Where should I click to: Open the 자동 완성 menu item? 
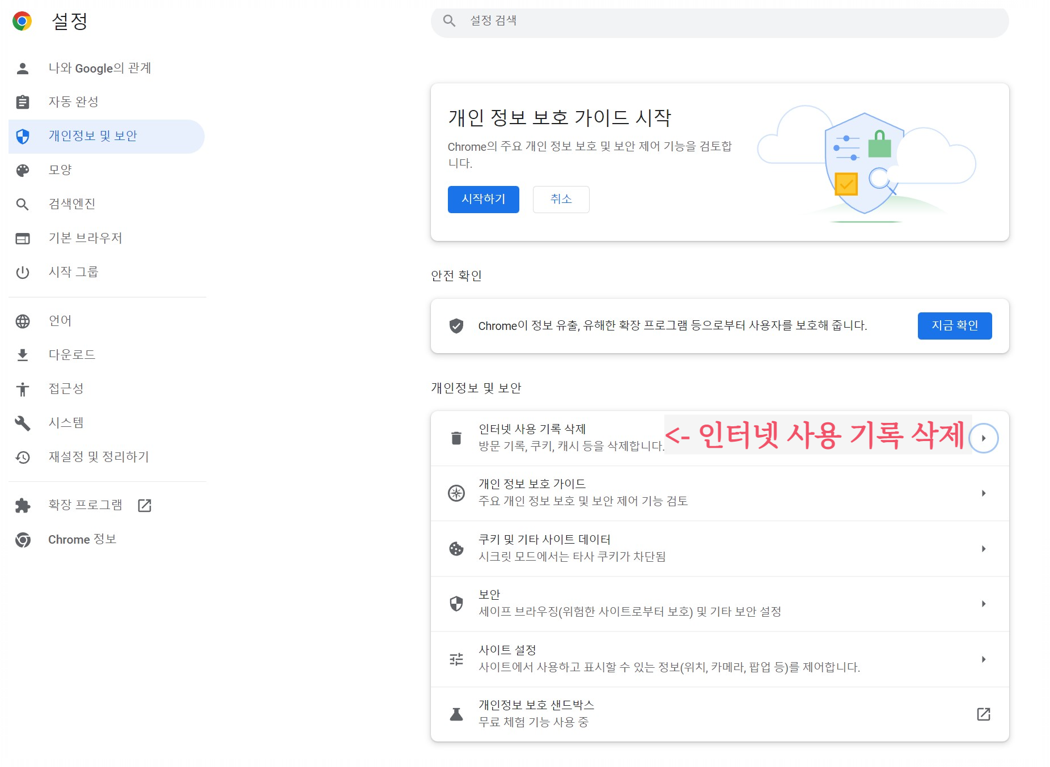tap(107, 102)
